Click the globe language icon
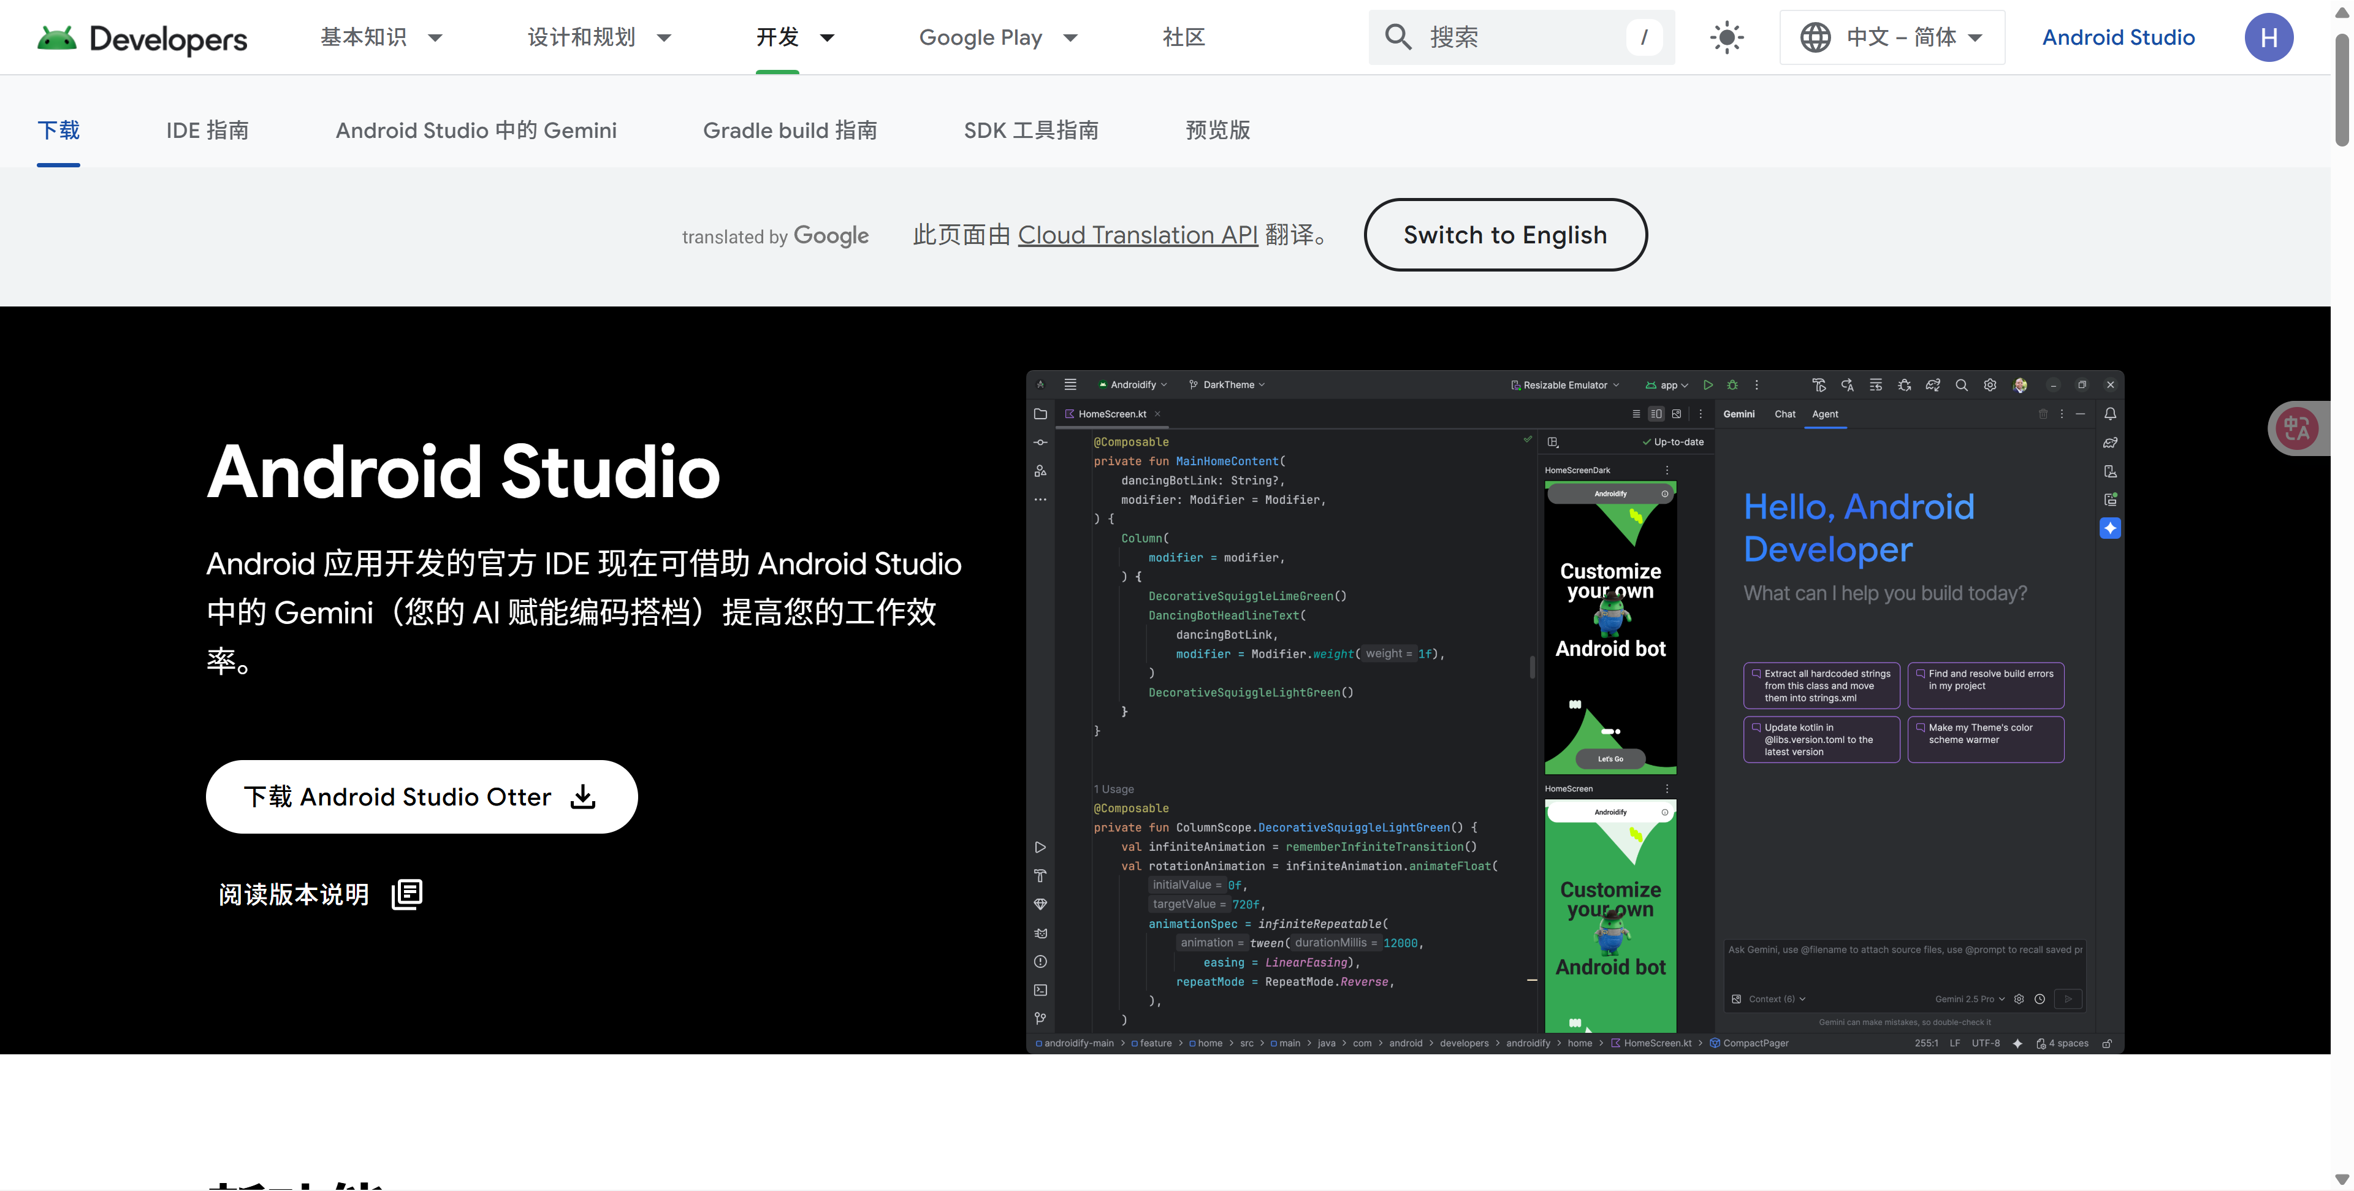This screenshot has height=1191, width=2354. 1815,37
